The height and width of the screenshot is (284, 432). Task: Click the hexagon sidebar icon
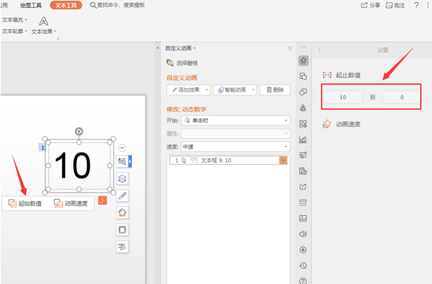coord(303,249)
